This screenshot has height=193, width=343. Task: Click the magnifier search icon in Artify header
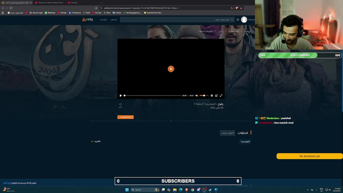point(232,20)
